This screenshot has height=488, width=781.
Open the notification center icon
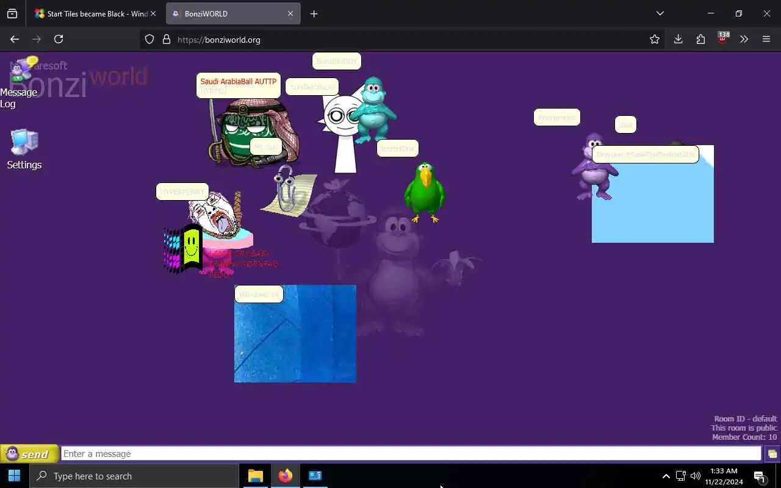760,476
